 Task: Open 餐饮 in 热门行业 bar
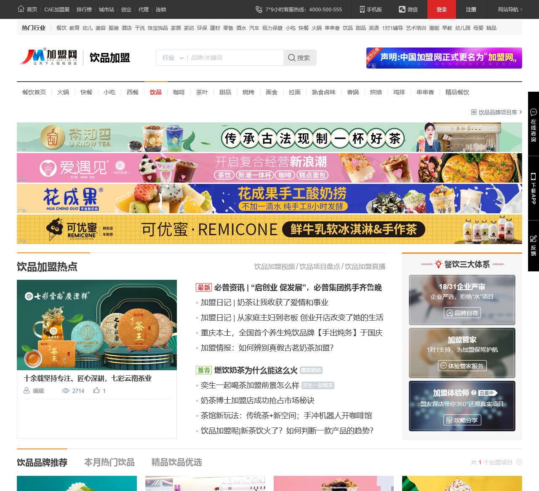[61, 28]
